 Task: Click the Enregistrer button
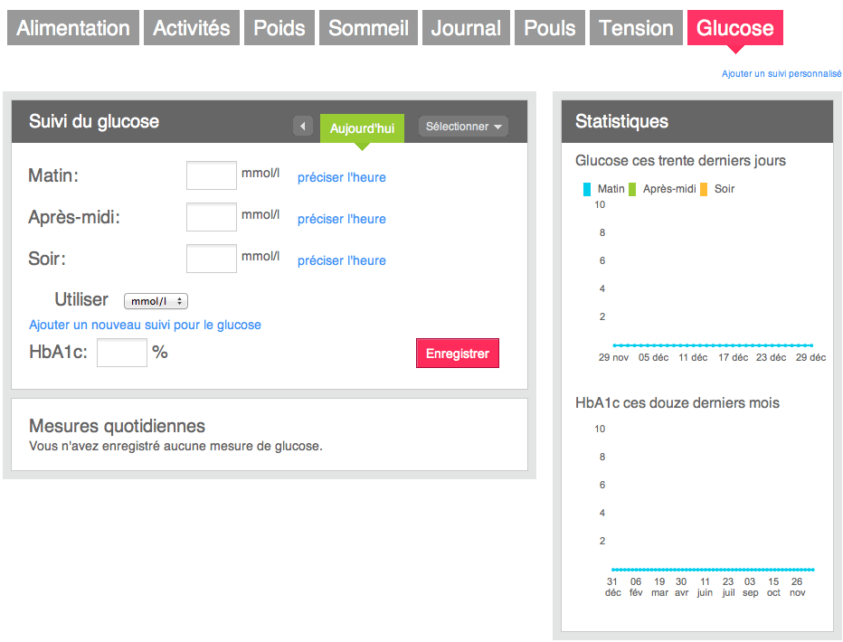click(458, 353)
